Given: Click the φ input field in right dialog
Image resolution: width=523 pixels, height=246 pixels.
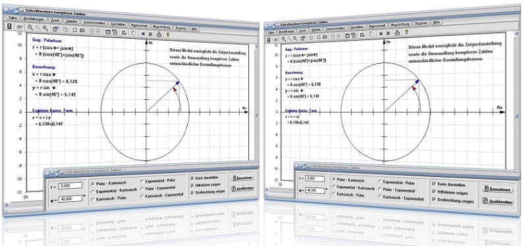Looking at the screenshot, I should click(x=315, y=190).
